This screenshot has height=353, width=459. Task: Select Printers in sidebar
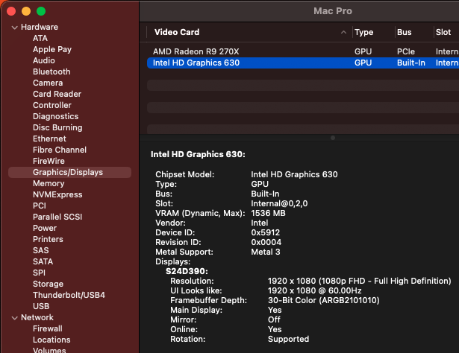48,239
